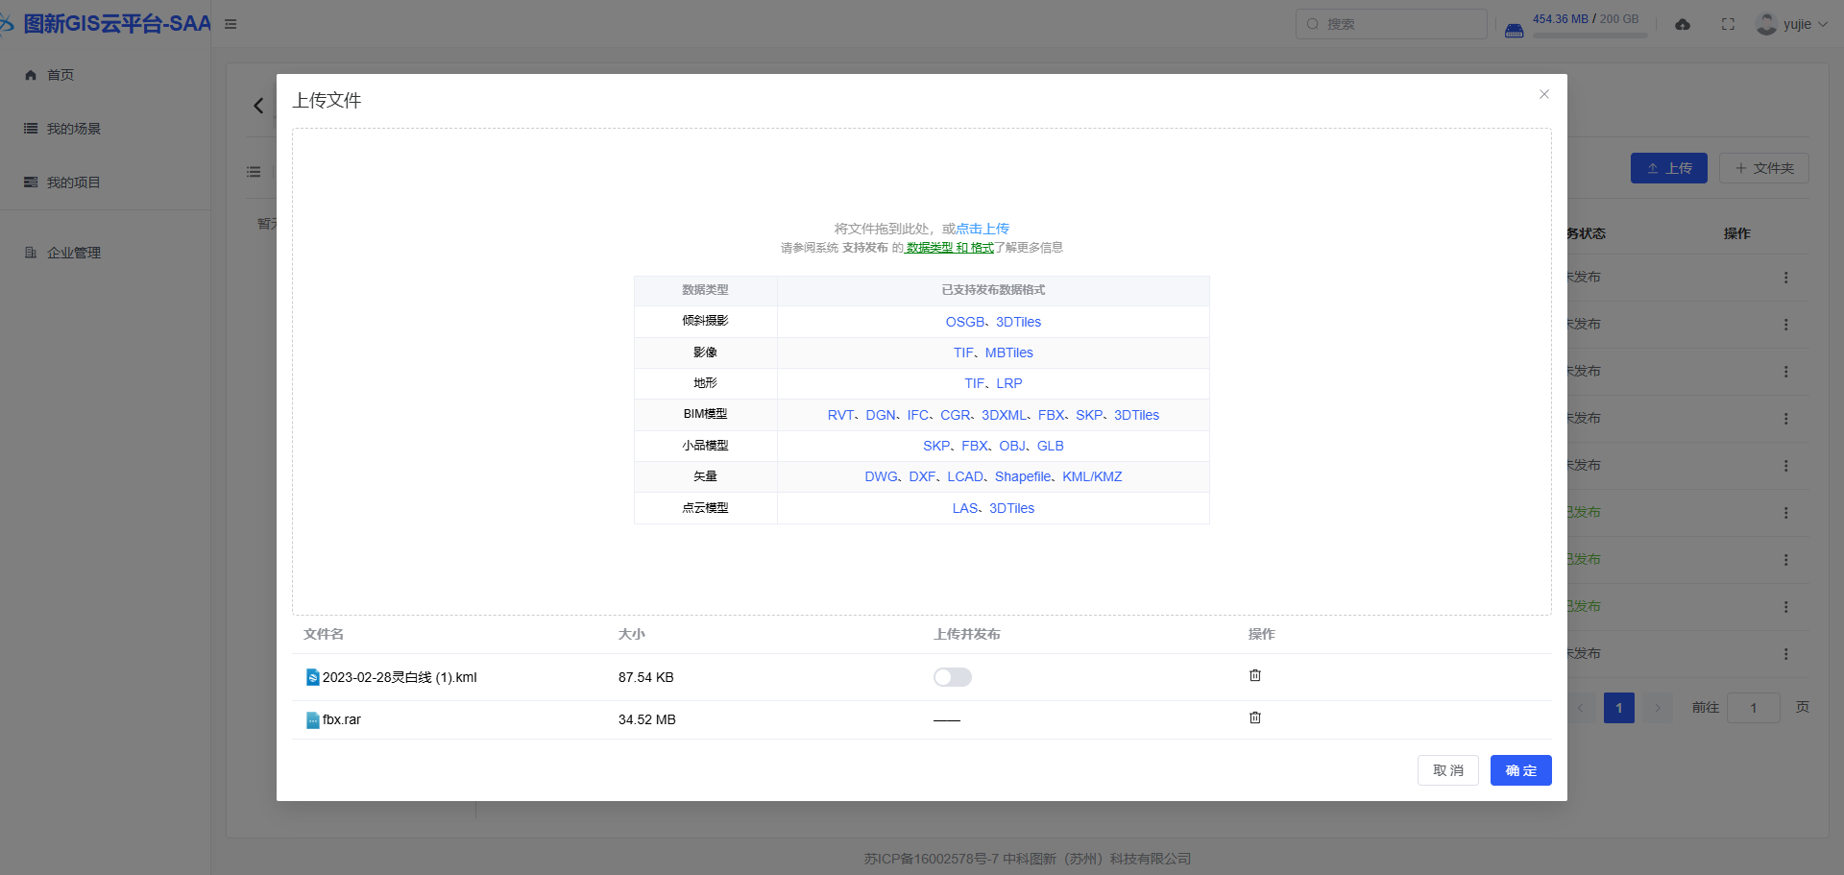The image size is (1844, 875).
Task: Open more actions for last table row
Action: pyautogui.click(x=1785, y=654)
